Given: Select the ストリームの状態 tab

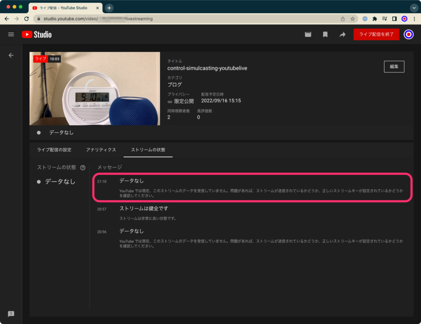Looking at the screenshot, I should (148, 149).
